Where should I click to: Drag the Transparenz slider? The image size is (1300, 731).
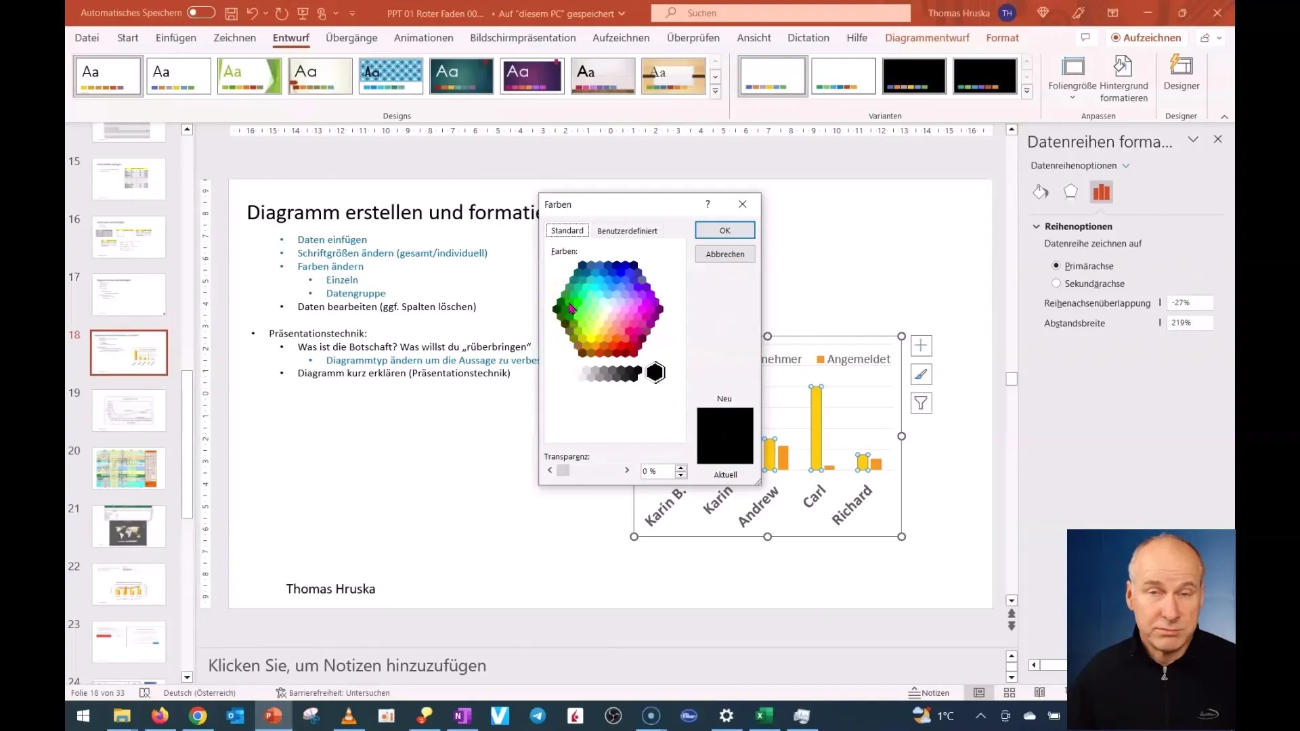[563, 470]
